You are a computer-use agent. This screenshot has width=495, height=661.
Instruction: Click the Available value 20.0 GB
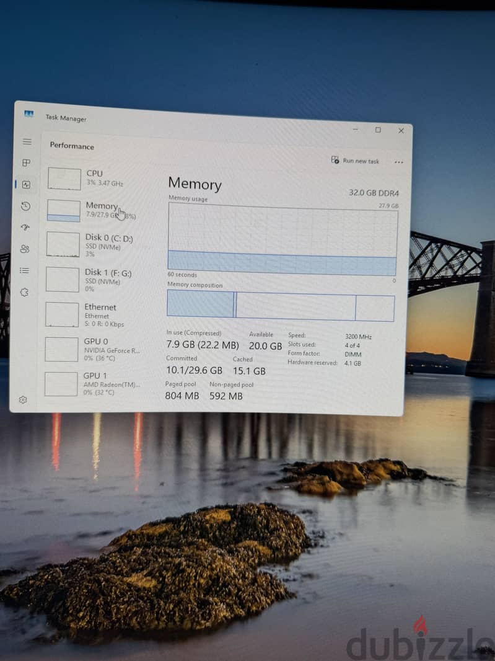point(265,346)
